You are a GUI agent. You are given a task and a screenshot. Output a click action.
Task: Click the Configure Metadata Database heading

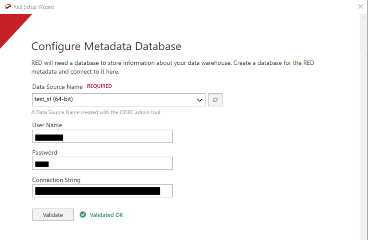pos(106,46)
